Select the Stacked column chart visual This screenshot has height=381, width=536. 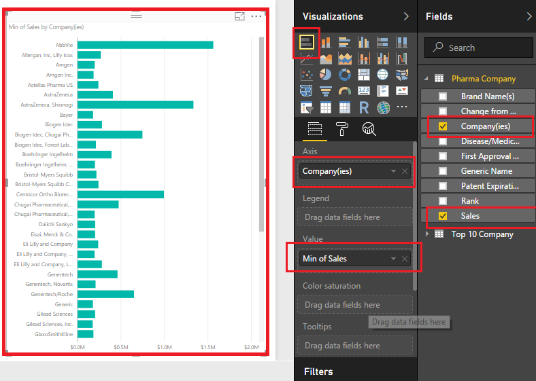pos(326,42)
